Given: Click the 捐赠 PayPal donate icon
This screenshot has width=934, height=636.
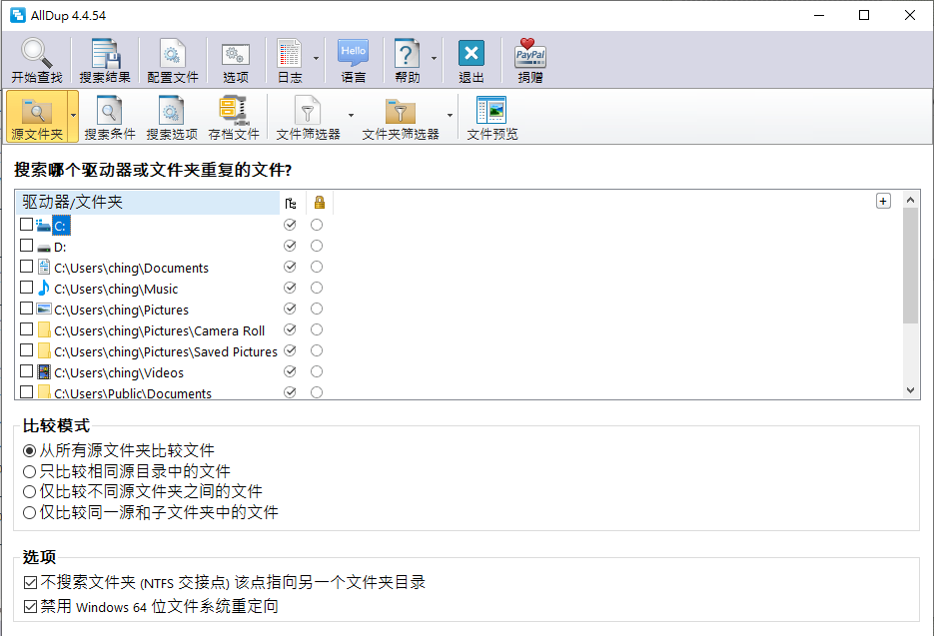Looking at the screenshot, I should 530,60.
